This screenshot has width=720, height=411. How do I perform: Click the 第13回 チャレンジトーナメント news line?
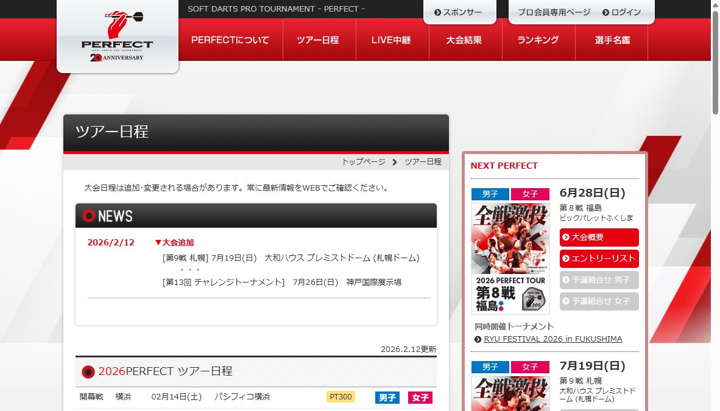[281, 282]
